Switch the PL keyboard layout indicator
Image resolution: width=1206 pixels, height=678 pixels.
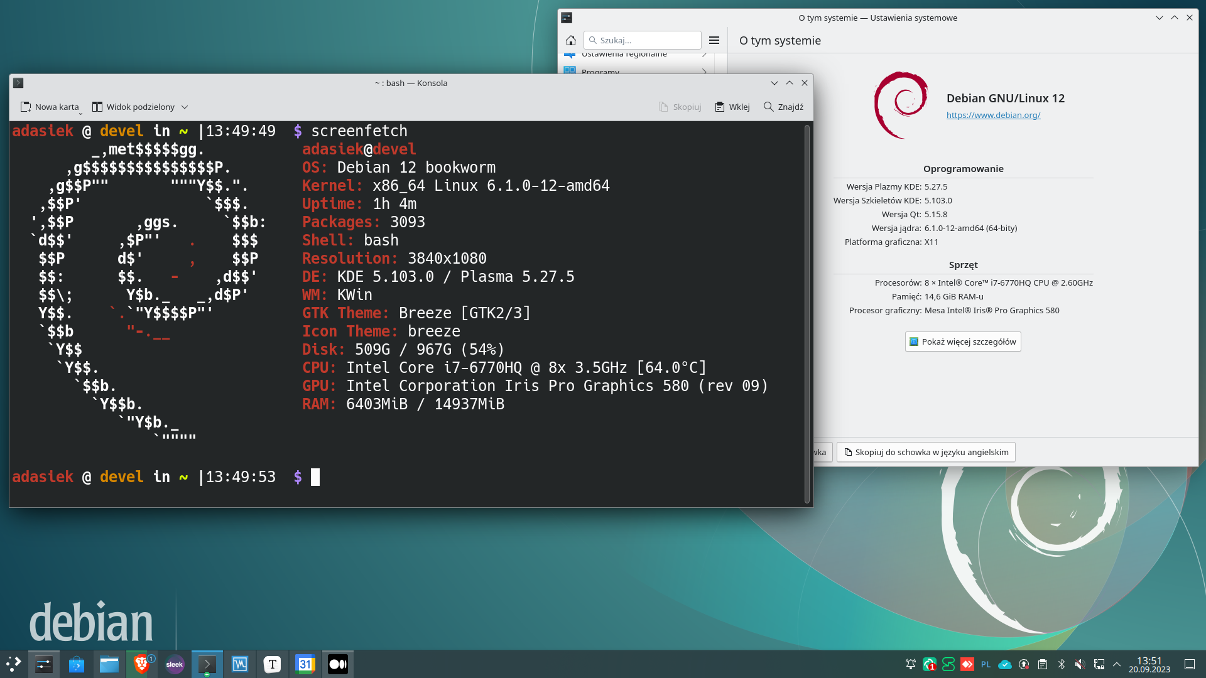[986, 664]
